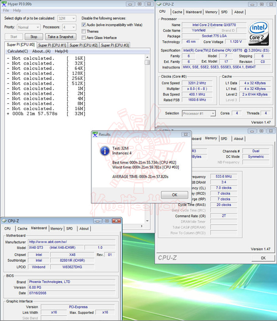
Task: Click the blue information icon in Results dialog
Action: click(105, 151)
